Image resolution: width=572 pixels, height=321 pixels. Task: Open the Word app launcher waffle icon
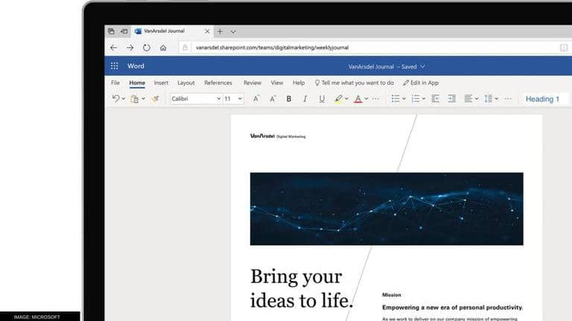[x=115, y=66]
